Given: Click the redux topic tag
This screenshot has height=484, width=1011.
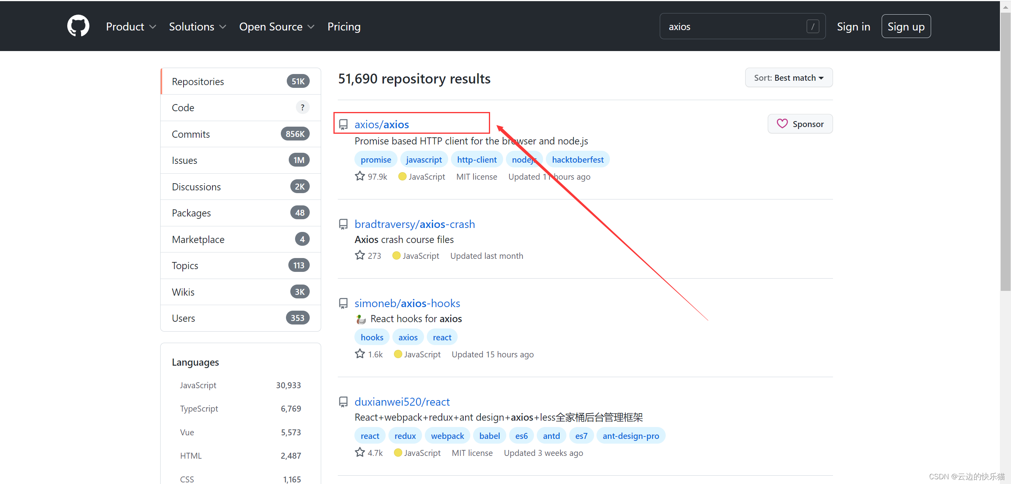Looking at the screenshot, I should [x=405, y=436].
